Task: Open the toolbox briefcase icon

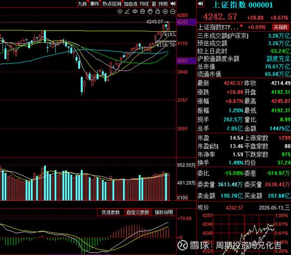Action: pyautogui.click(x=142, y=12)
